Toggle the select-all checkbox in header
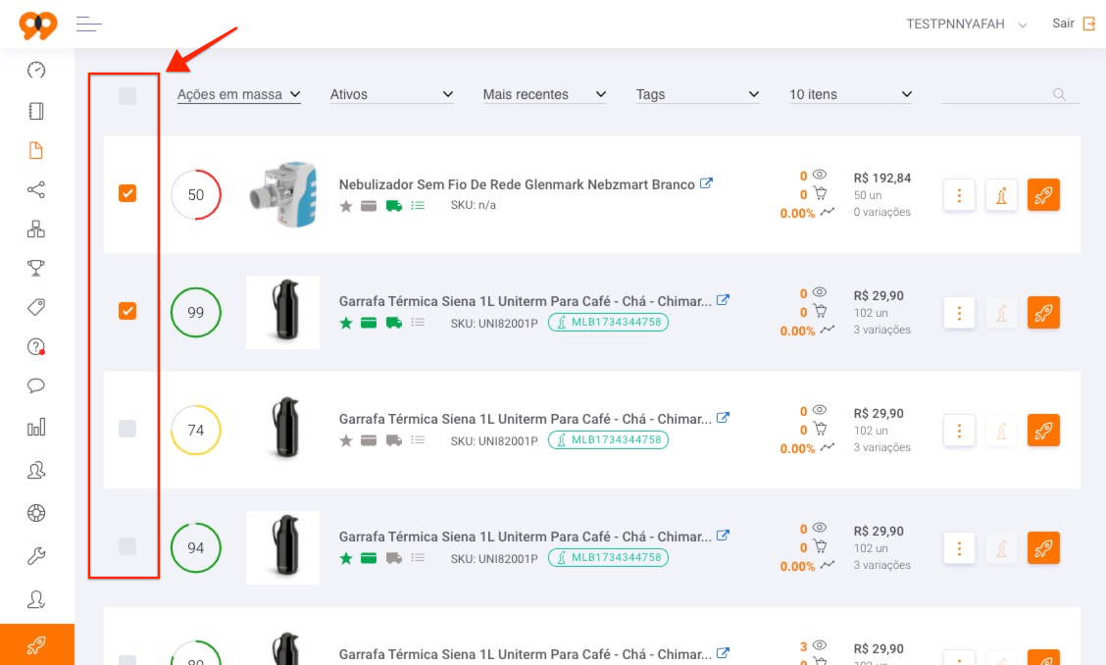1106x665 pixels. click(x=126, y=96)
